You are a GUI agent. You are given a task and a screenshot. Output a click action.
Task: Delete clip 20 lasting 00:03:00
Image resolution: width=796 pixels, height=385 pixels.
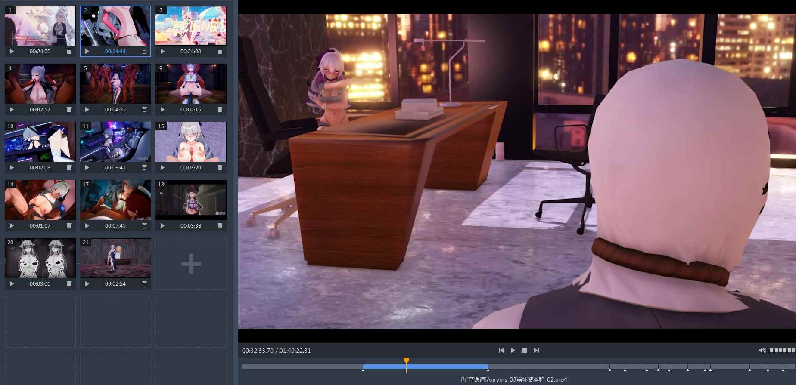pos(69,284)
